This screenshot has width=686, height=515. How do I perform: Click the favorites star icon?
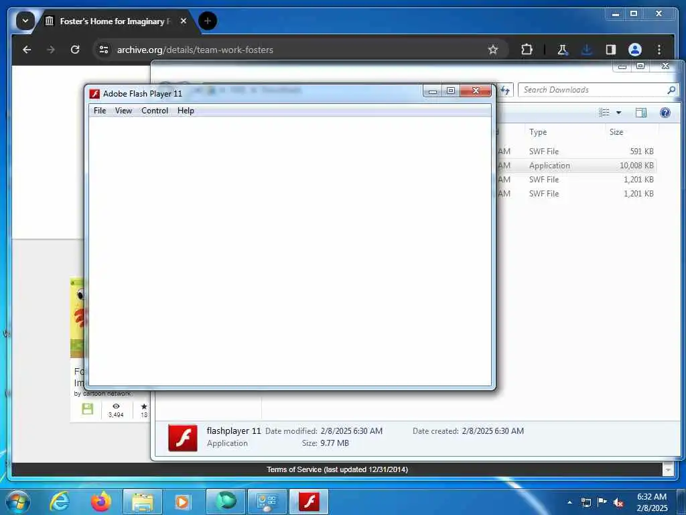144,406
